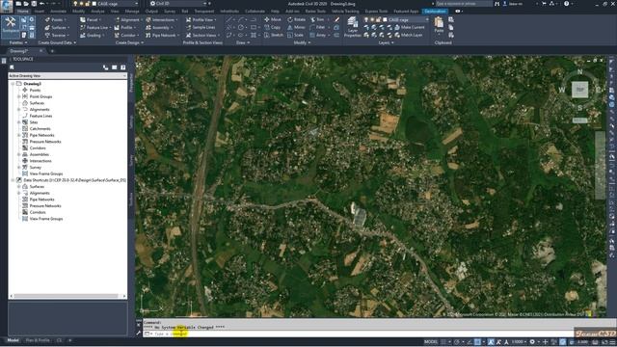Expand the Point Groups tree node

coord(19,96)
